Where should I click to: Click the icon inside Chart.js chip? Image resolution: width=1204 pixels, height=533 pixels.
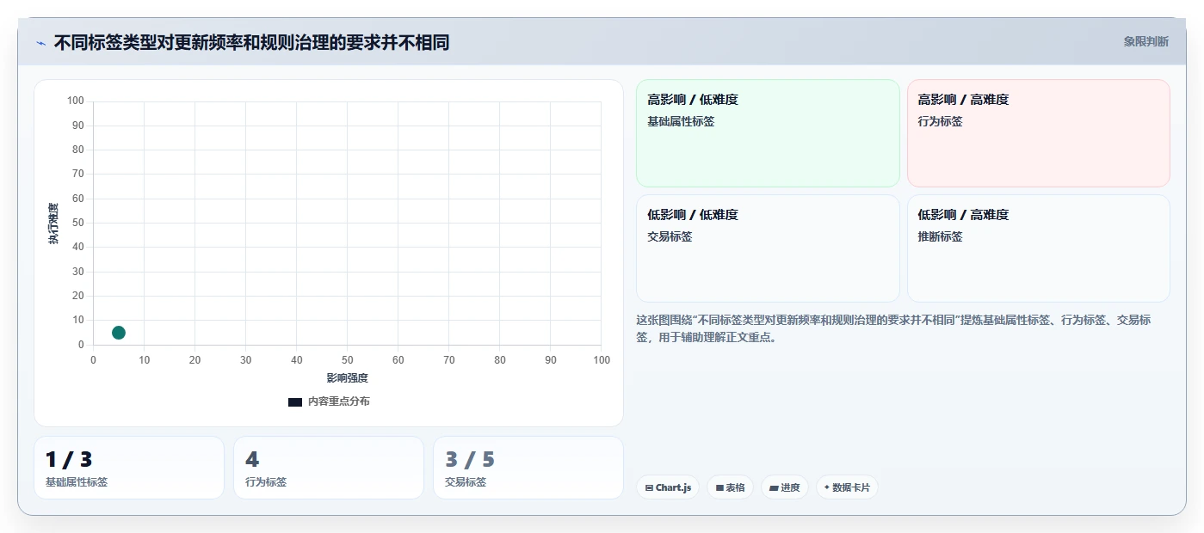click(x=649, y=488)
